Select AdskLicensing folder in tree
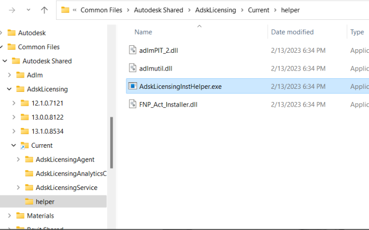Viewport: 369px width, 230px height. point(47,89)
